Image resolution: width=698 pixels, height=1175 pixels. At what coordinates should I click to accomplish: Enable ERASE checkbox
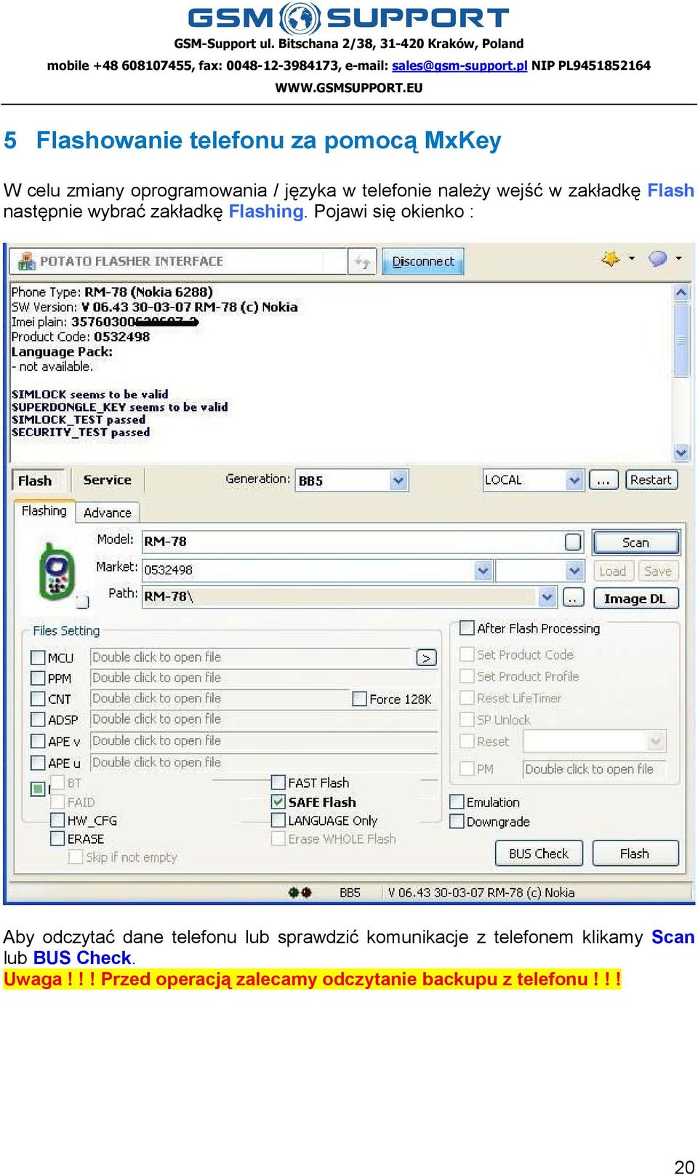57,838
